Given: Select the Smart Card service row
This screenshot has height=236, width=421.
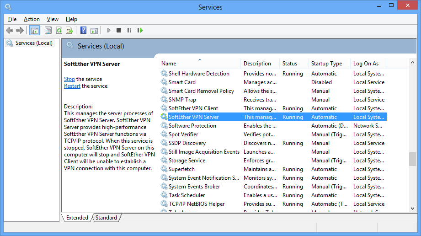Looking at the screenshot, I should [x=273, y=82].
